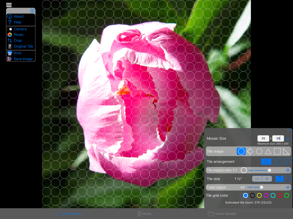Click the Crop tool icon
Screen dimensions: 293x219
[10, 40]
